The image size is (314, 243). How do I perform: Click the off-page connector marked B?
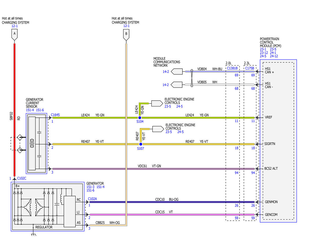(126, 35)
